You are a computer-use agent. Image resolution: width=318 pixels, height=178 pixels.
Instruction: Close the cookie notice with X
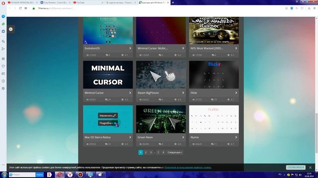pos(310,168)
